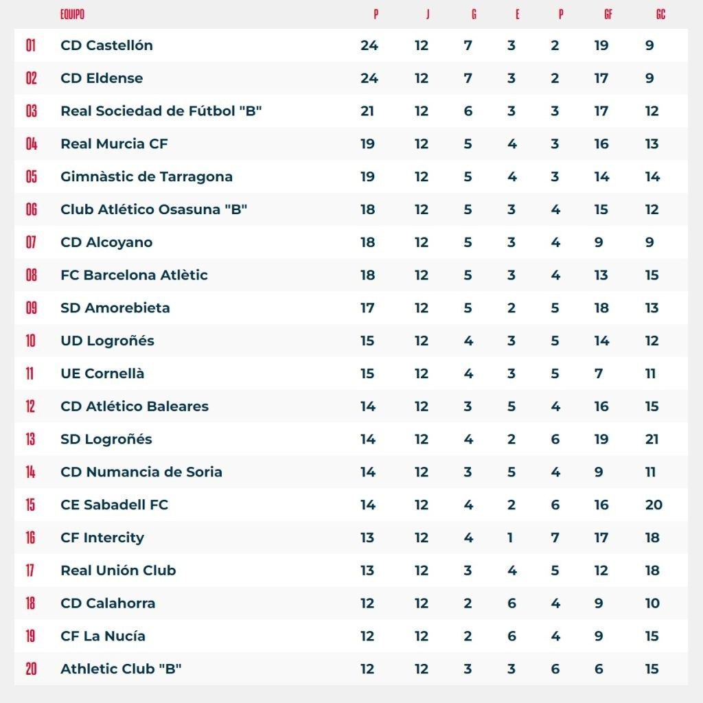Open the SD Amorebieta team link
The height and width of the screenshot is (703, 703).
(115, 308)
